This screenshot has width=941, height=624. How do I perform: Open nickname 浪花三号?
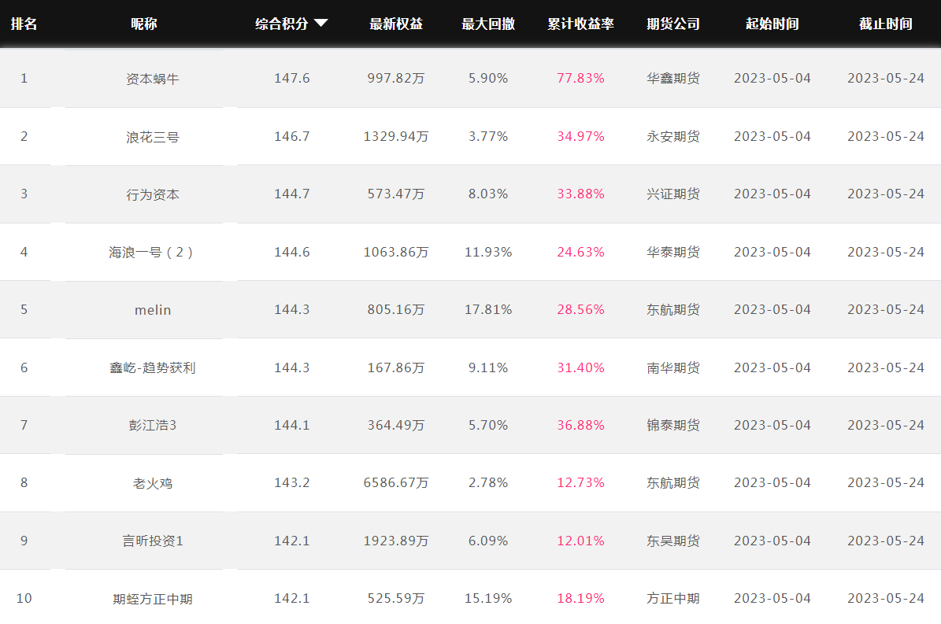(x=153, y=137)
